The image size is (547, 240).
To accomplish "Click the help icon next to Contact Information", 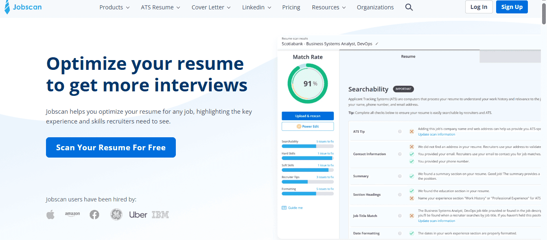I will point(400,154).
